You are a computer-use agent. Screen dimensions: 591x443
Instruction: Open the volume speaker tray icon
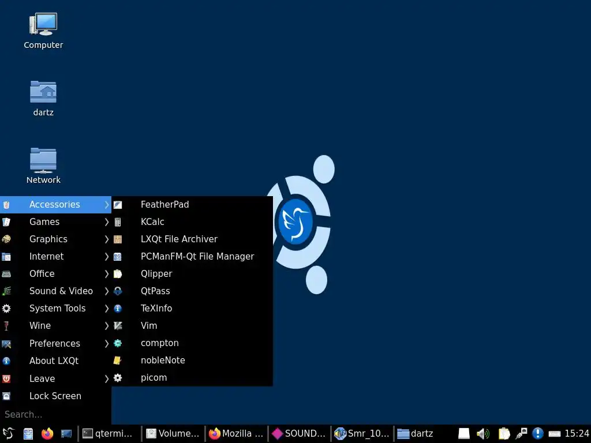(x=483, y=434)
